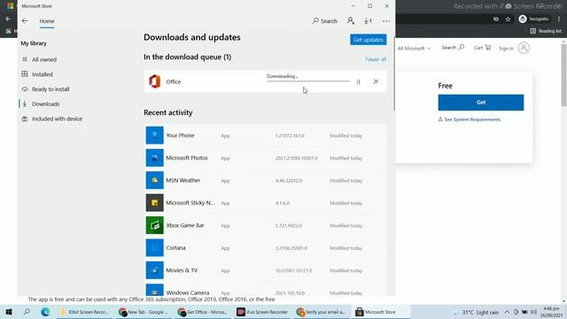Click the MSN Weather app name
Screen dimensions: 567x319
click(183, 180)
